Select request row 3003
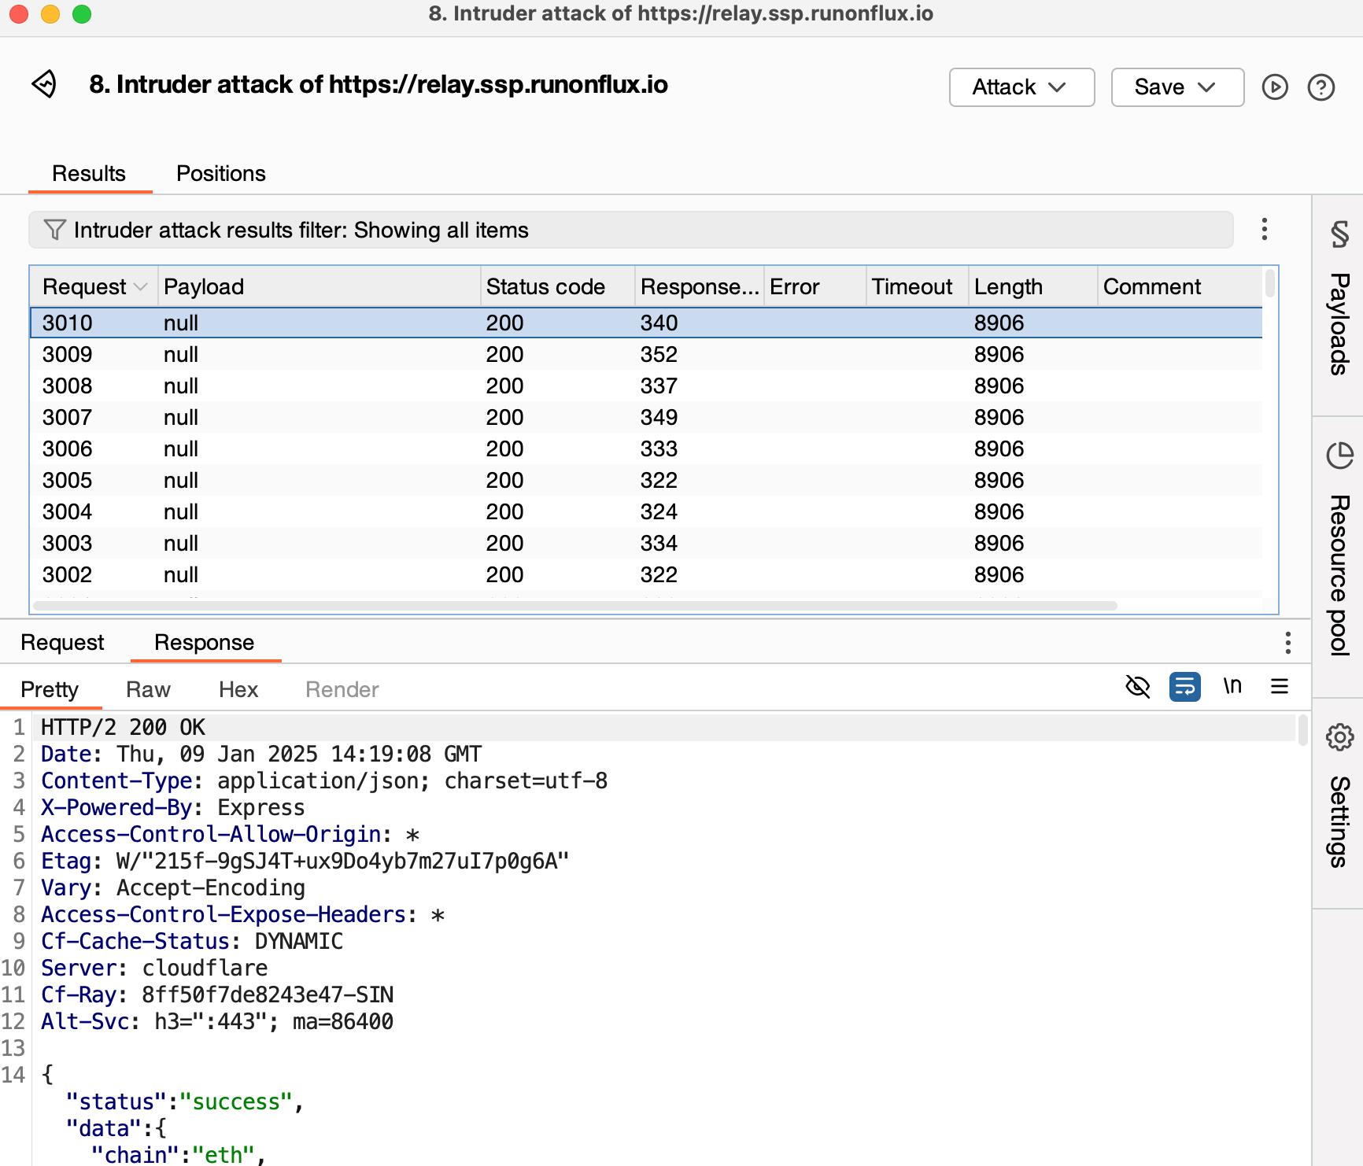The height and width of the screenshot is (1166, 1363). [646, 543]
